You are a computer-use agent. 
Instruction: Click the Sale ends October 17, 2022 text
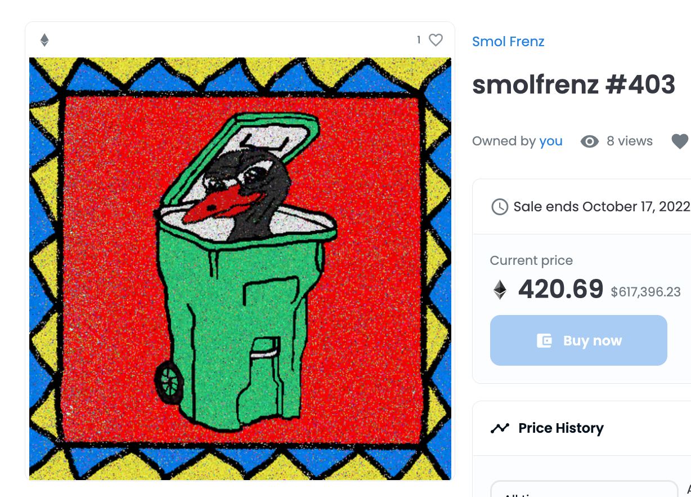point(602,207)
